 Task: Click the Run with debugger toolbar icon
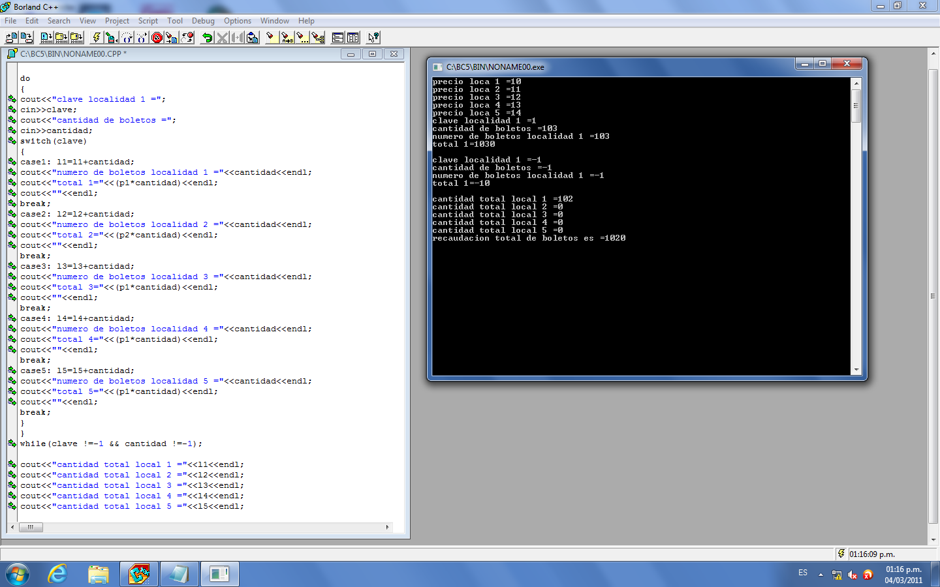point(110,38)
